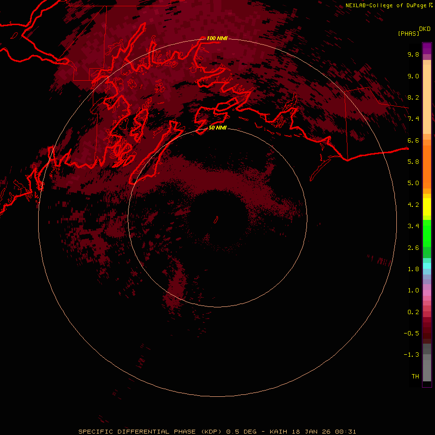This screenshot has height=435, width=435.
Task: Click the 5.0 value on the color scale
Action: [x=413, y=183]
